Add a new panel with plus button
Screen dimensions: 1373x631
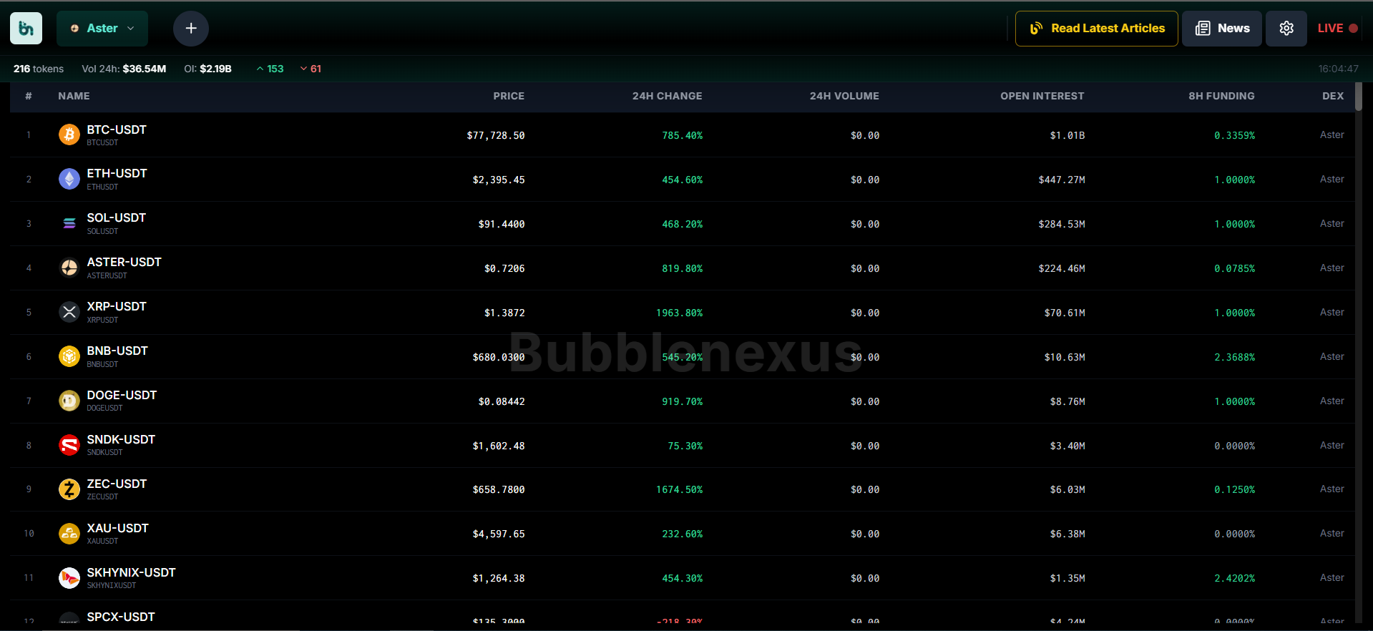191,29
